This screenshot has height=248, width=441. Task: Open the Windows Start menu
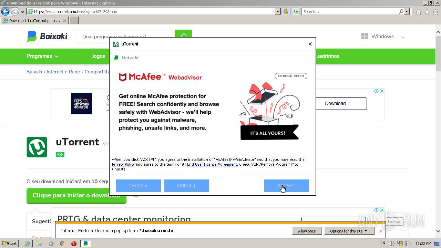coord(10,244)
